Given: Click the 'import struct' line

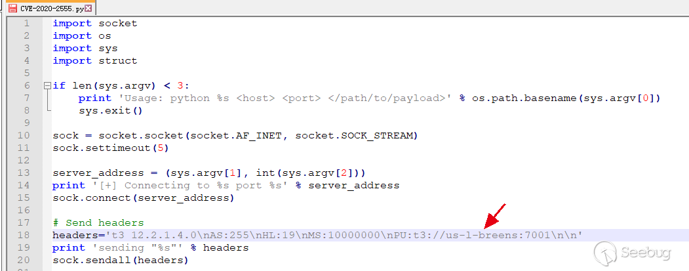Looking at the screenshot, I should click(x=95, y=61).
